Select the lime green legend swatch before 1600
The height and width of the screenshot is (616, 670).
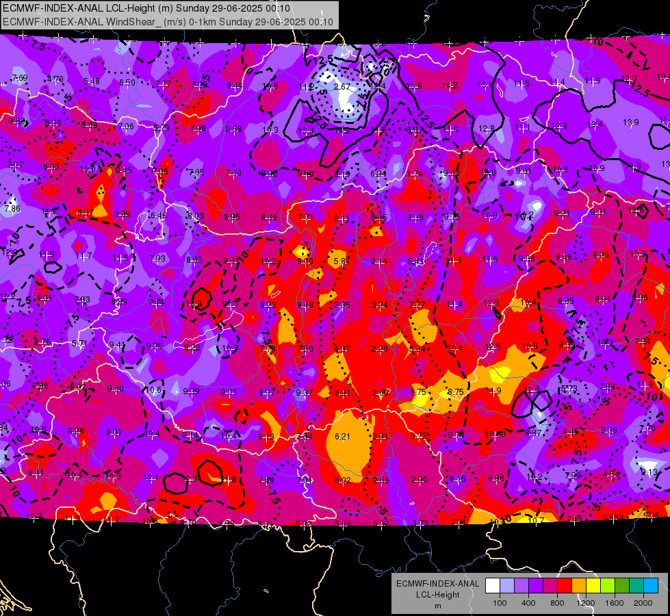[608, 586]
